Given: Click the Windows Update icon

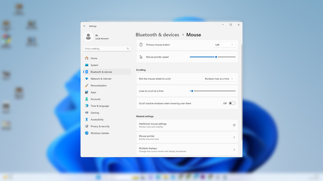Looking at the screenshot, I should (87, 133).
